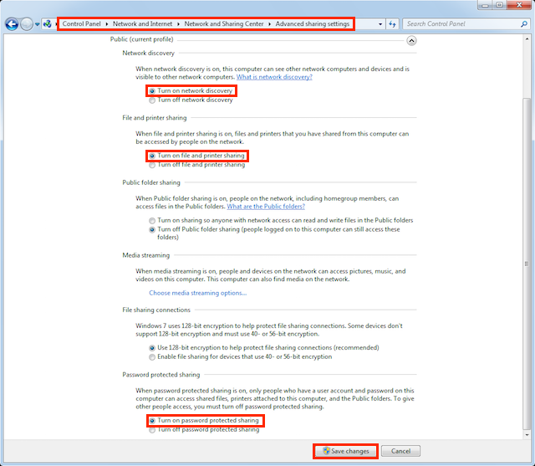Select Turn on file and printer sharing
The image size is (535, 466).
(197, 156)
